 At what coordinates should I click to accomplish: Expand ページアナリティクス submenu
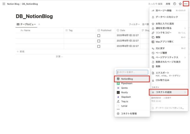click(169, 57)
